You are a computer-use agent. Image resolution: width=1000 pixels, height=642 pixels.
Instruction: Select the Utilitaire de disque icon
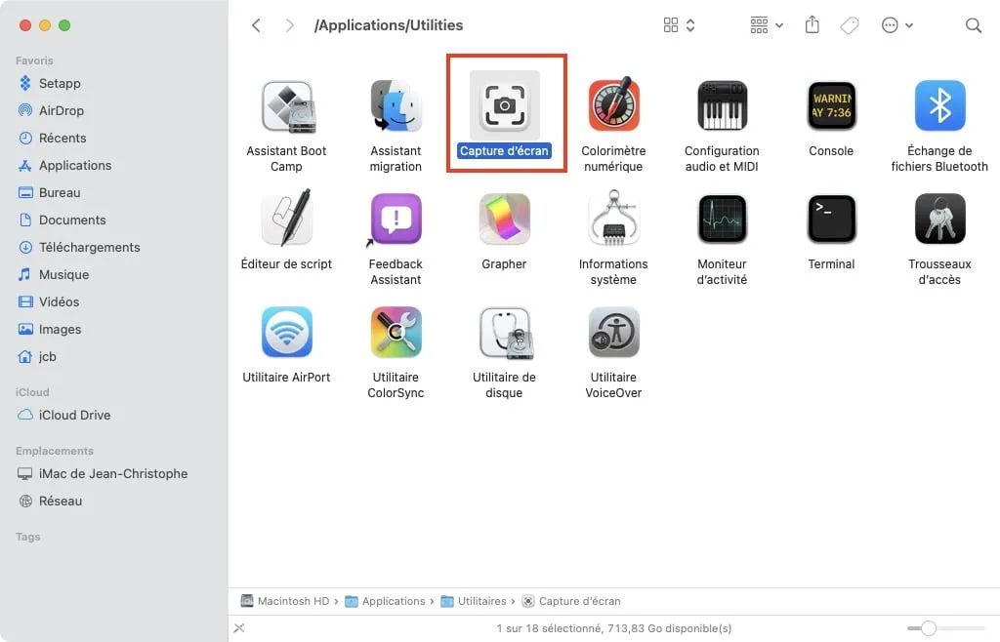(x=506, y=333)
